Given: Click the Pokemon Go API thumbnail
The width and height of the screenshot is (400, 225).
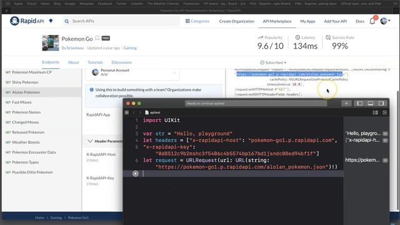Looking at the screenshot, I should click(51, 43).
